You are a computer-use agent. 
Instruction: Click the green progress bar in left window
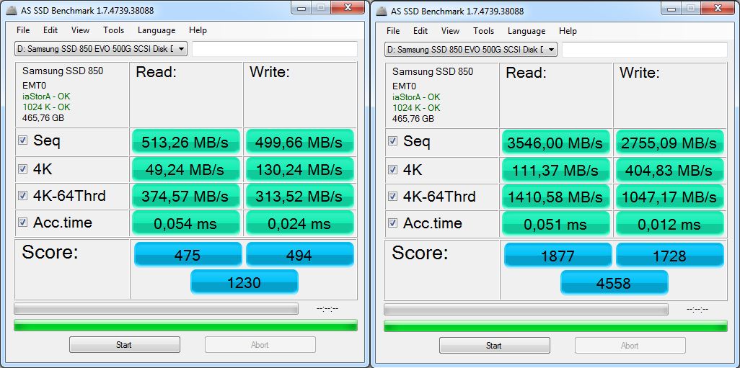(185, 325)
